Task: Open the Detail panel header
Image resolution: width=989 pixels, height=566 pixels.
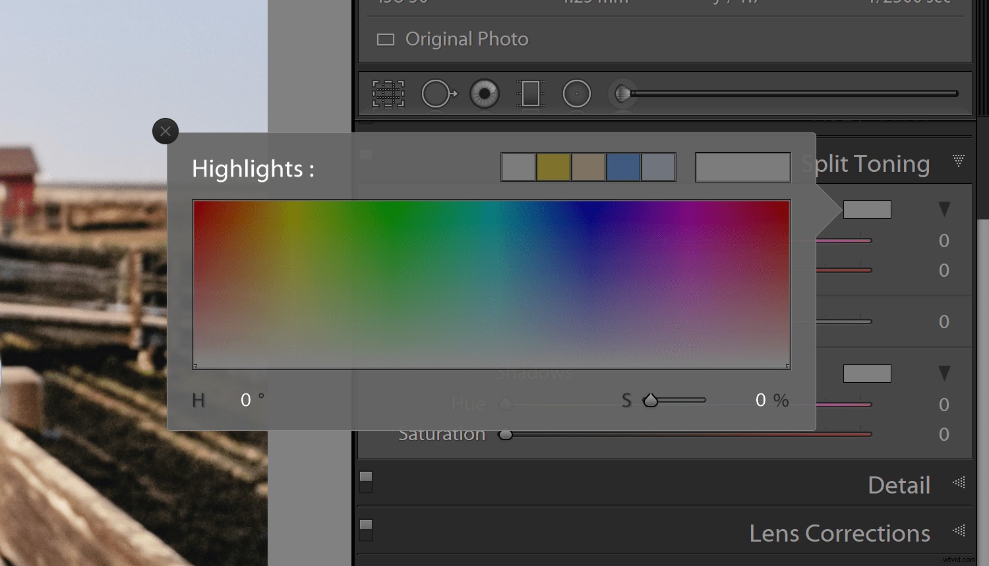Action: tap(899, 484)
